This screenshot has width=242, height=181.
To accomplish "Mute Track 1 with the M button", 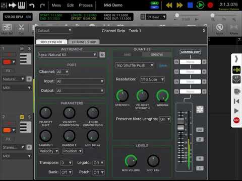I will click(x=22, y=49).
